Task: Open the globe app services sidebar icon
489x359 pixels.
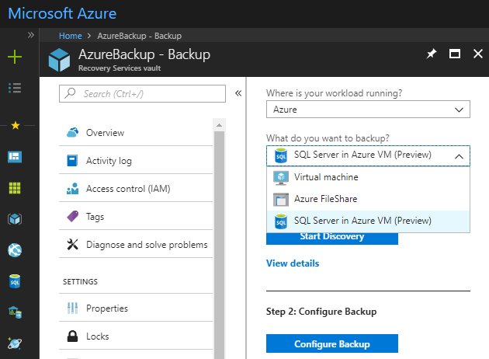Action: (15, 249)
